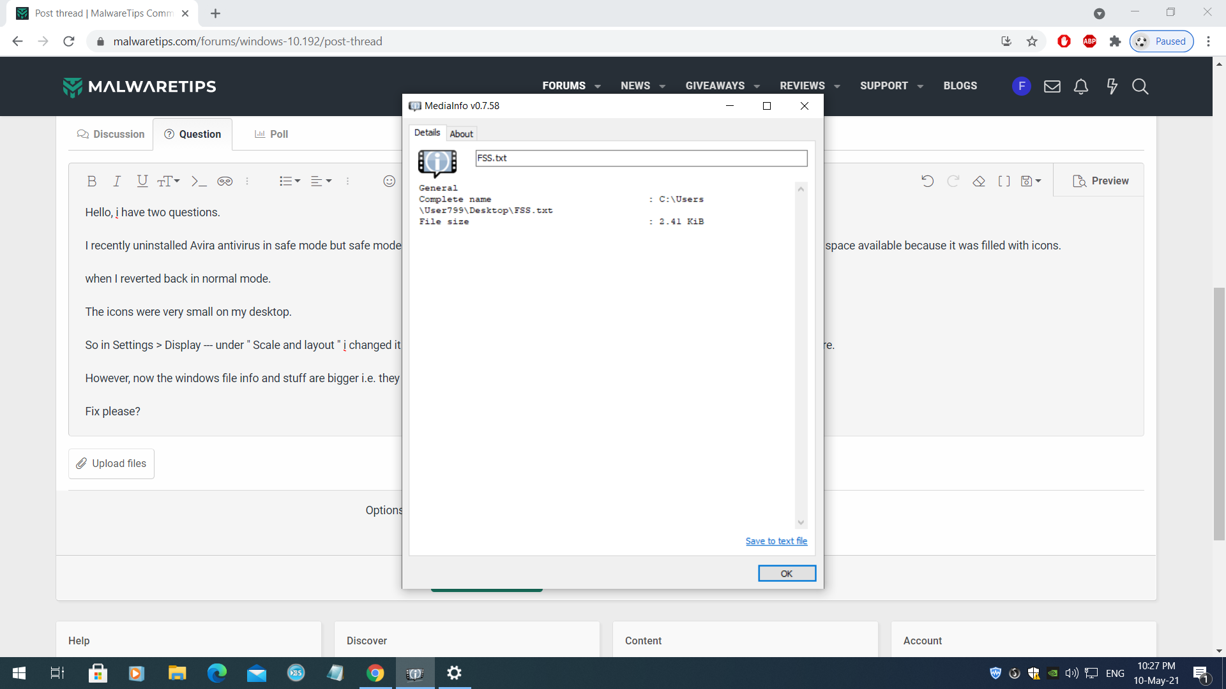Toggle underline formatting in editor

tap(142, 181)
